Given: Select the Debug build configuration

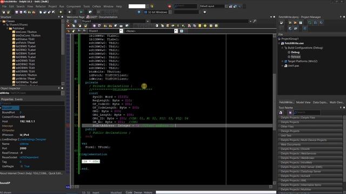Looking at the screenshot, I should point(295,52).
